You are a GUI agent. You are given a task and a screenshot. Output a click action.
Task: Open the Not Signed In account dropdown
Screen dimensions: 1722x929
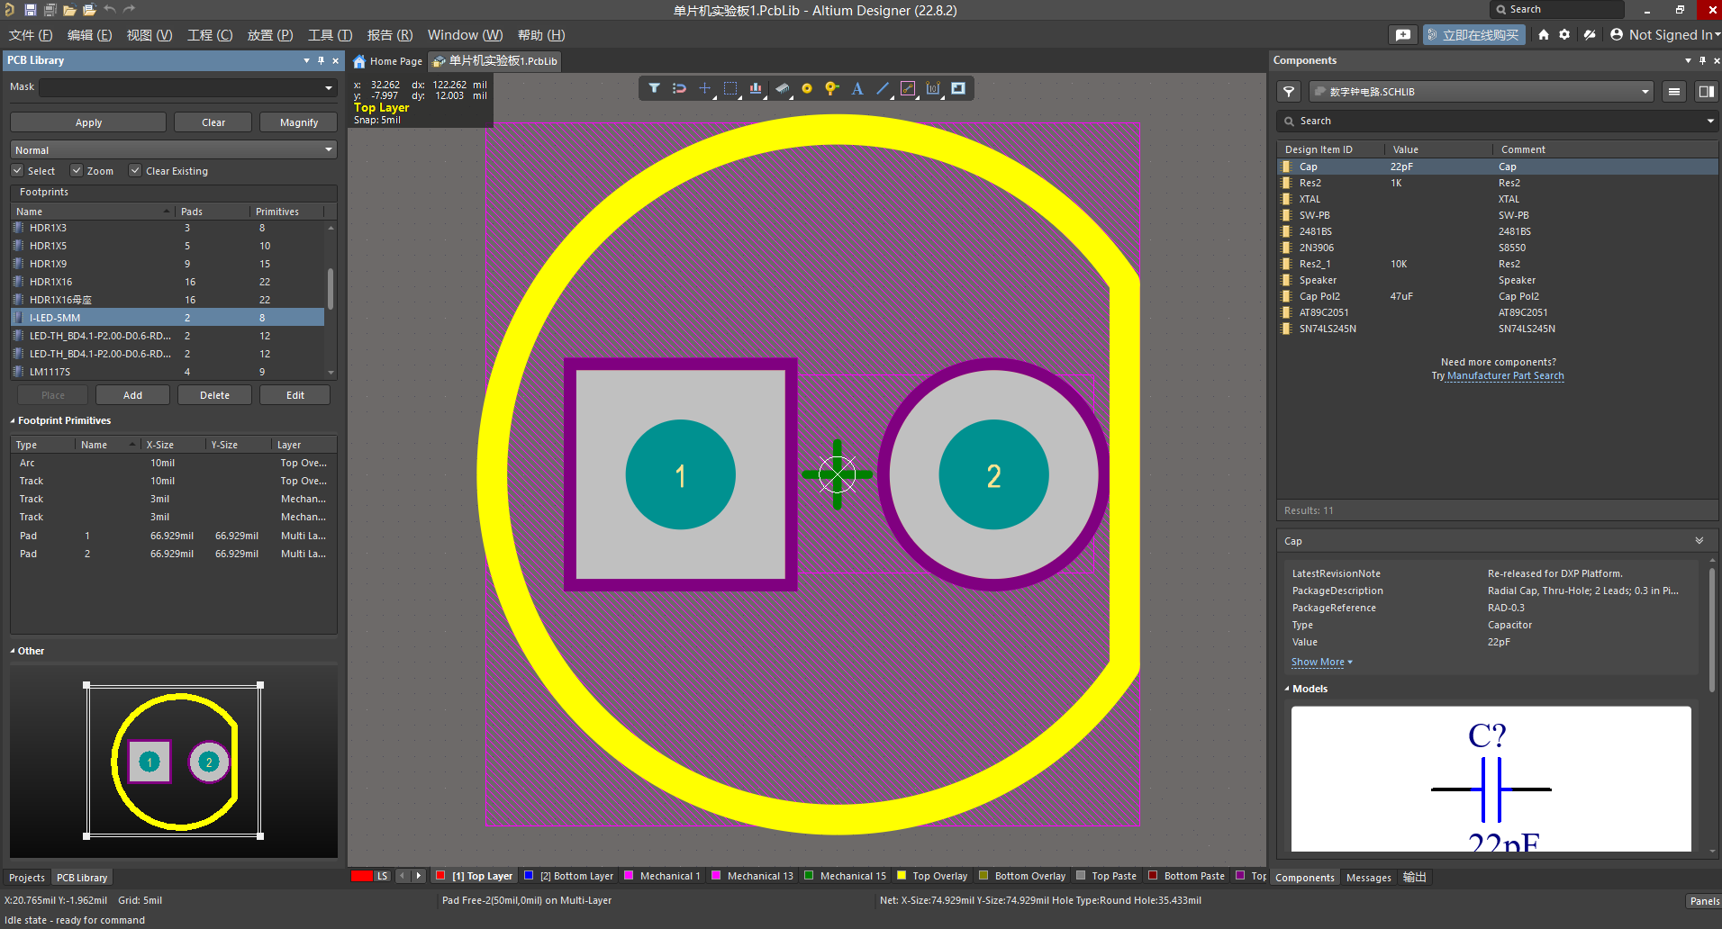pyautogui.click(x=1666, y=35)
